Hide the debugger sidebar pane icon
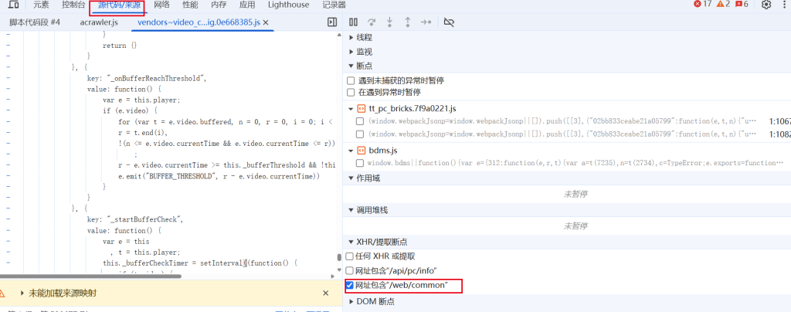 [x=332, y=22]
